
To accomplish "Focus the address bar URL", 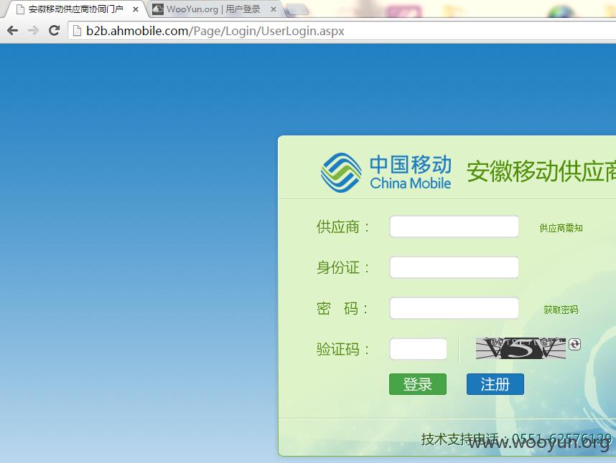I will click(215, 31).
